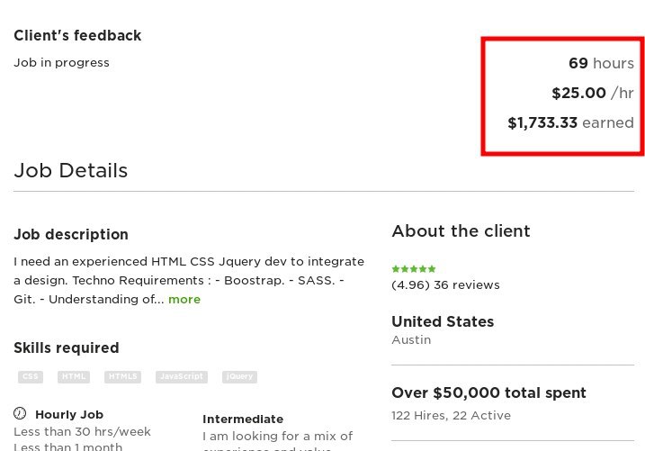Click the United States client location

tap(443, 321)
